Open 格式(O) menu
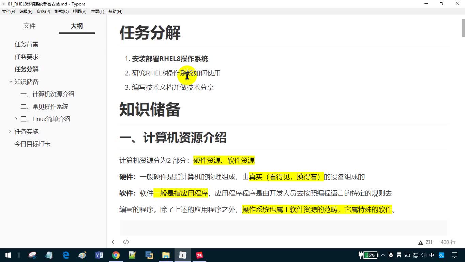The image size is (465, 262). [62, 12]
